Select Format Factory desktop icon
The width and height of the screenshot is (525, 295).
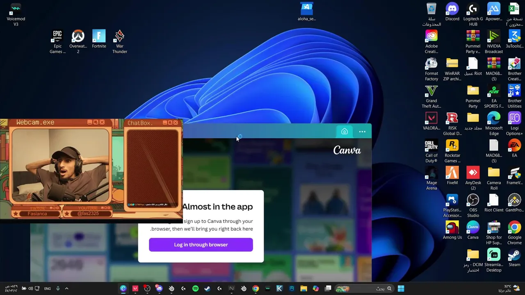coord(431,69)
